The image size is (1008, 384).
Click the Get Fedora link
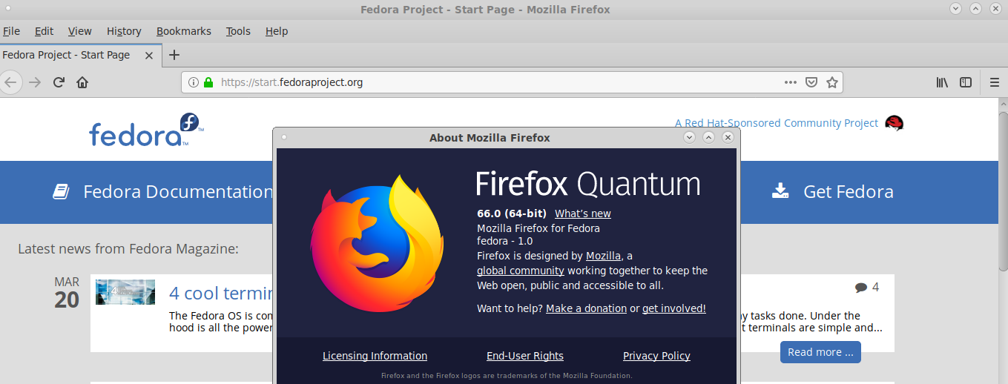[x=849, y=192]
